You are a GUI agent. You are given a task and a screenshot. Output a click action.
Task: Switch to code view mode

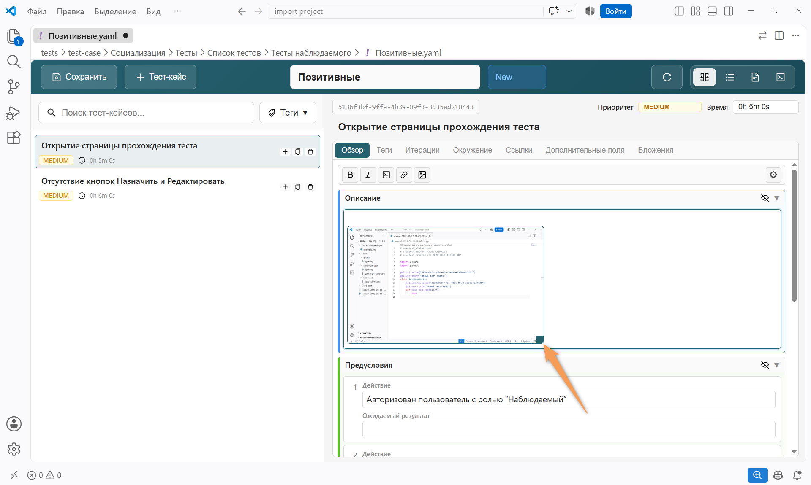[x=781, y=77]
